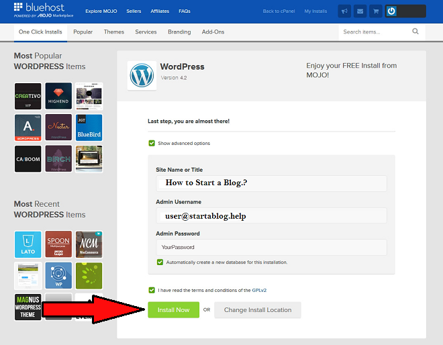
Task: Open the Spoon Woo theme thumbnail
Action: (58, 244)
